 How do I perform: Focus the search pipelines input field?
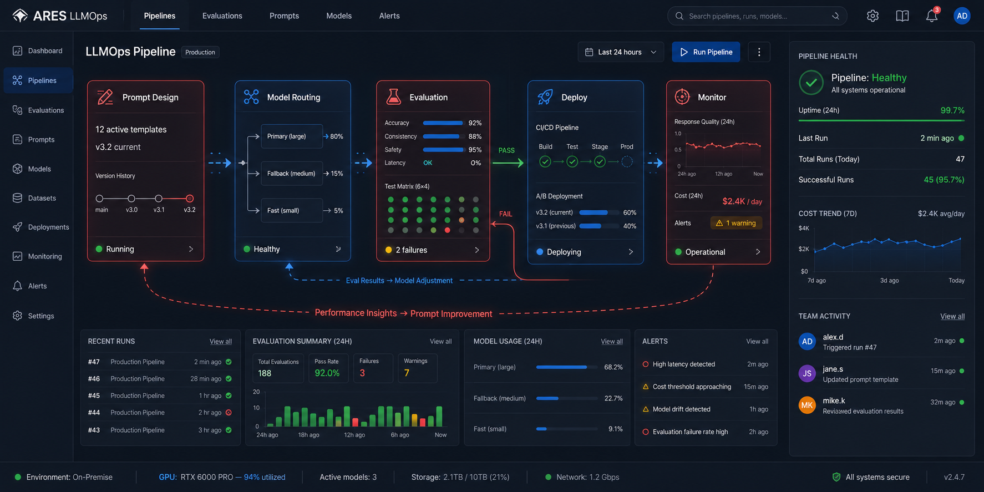[757, 16]
